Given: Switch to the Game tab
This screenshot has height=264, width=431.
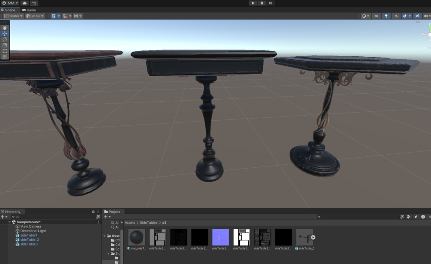Looking at the screenshot, I should (x=29, y=10).
